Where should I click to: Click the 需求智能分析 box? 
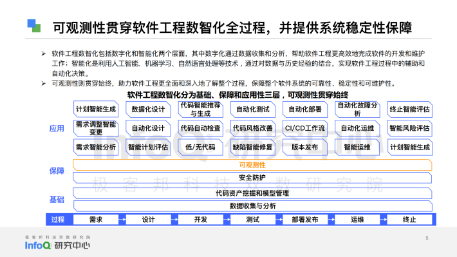pos(96,147)
